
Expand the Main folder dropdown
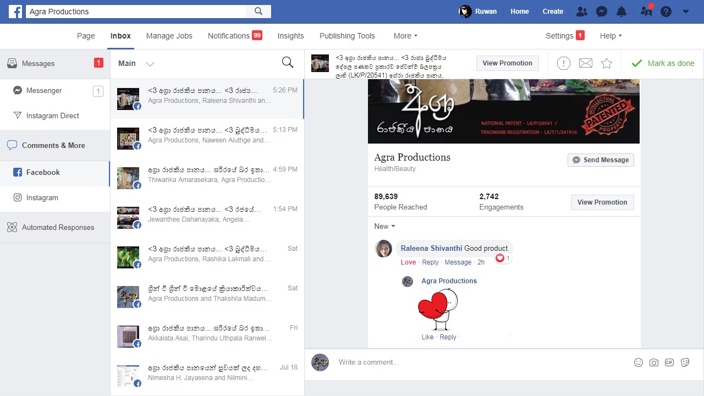136,63
